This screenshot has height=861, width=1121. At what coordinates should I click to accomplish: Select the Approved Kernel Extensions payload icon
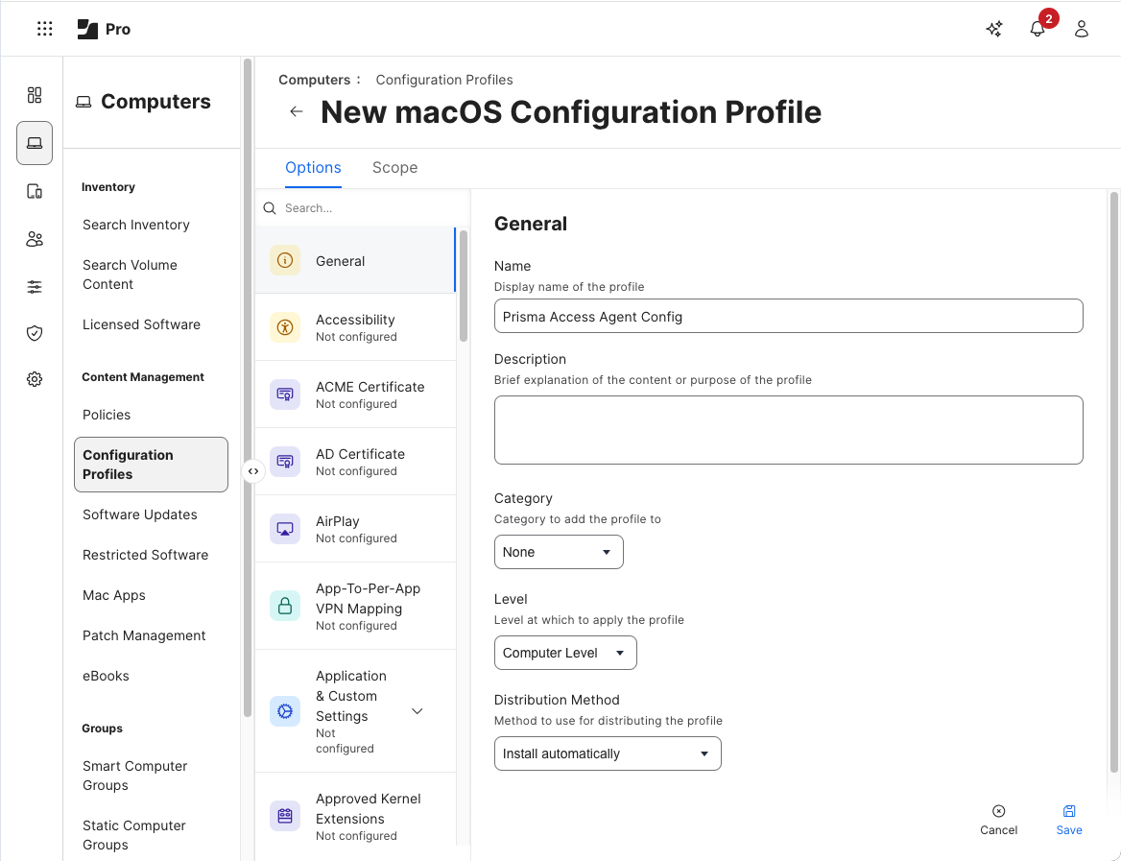tap(284, 815)
